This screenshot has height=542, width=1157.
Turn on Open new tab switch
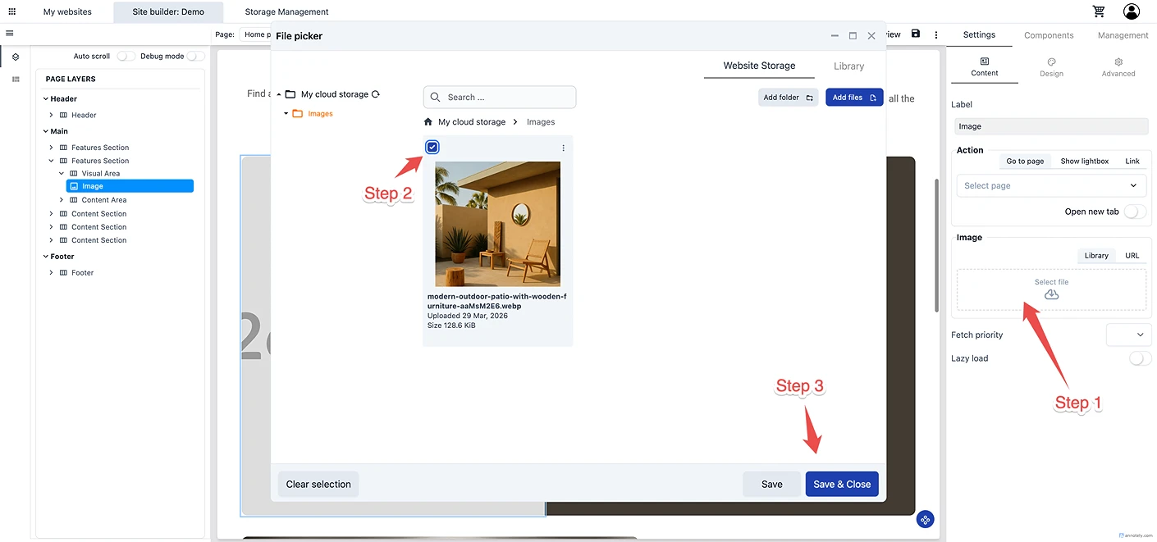1135,212
